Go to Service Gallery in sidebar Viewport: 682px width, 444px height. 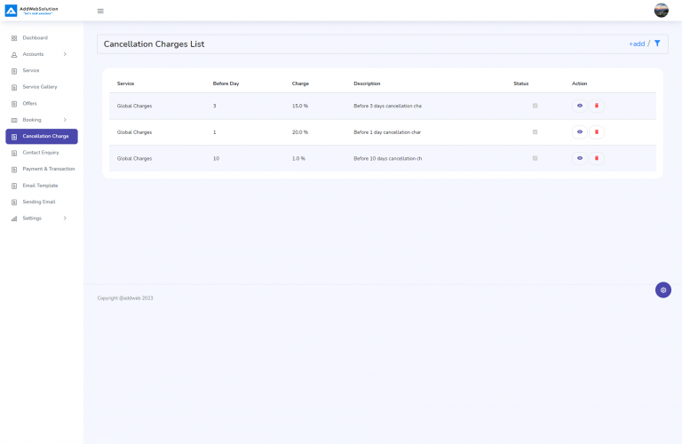coord(40,87)
